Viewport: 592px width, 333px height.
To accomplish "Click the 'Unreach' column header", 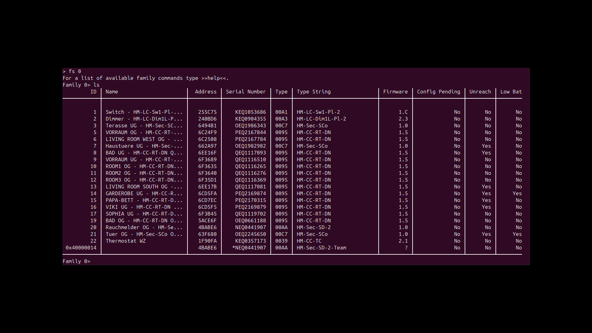I will pos(480,92).
